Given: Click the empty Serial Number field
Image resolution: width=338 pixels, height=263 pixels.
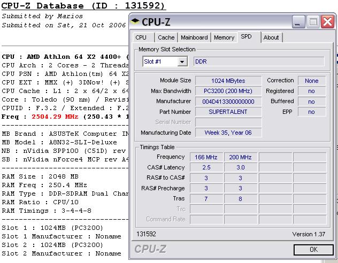Looking at the screenshot, I should (228, 122).
